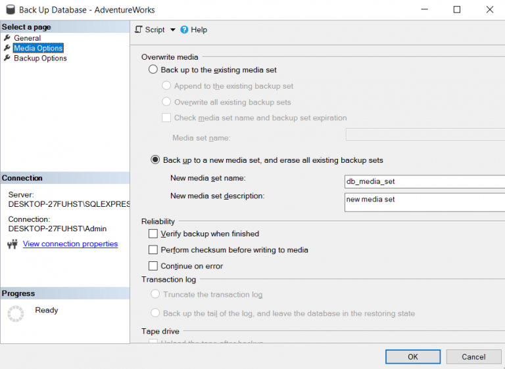This screenshot has width=505, height=369.
Task: Enable Verify backup when finished
Action: pos(153,234)
